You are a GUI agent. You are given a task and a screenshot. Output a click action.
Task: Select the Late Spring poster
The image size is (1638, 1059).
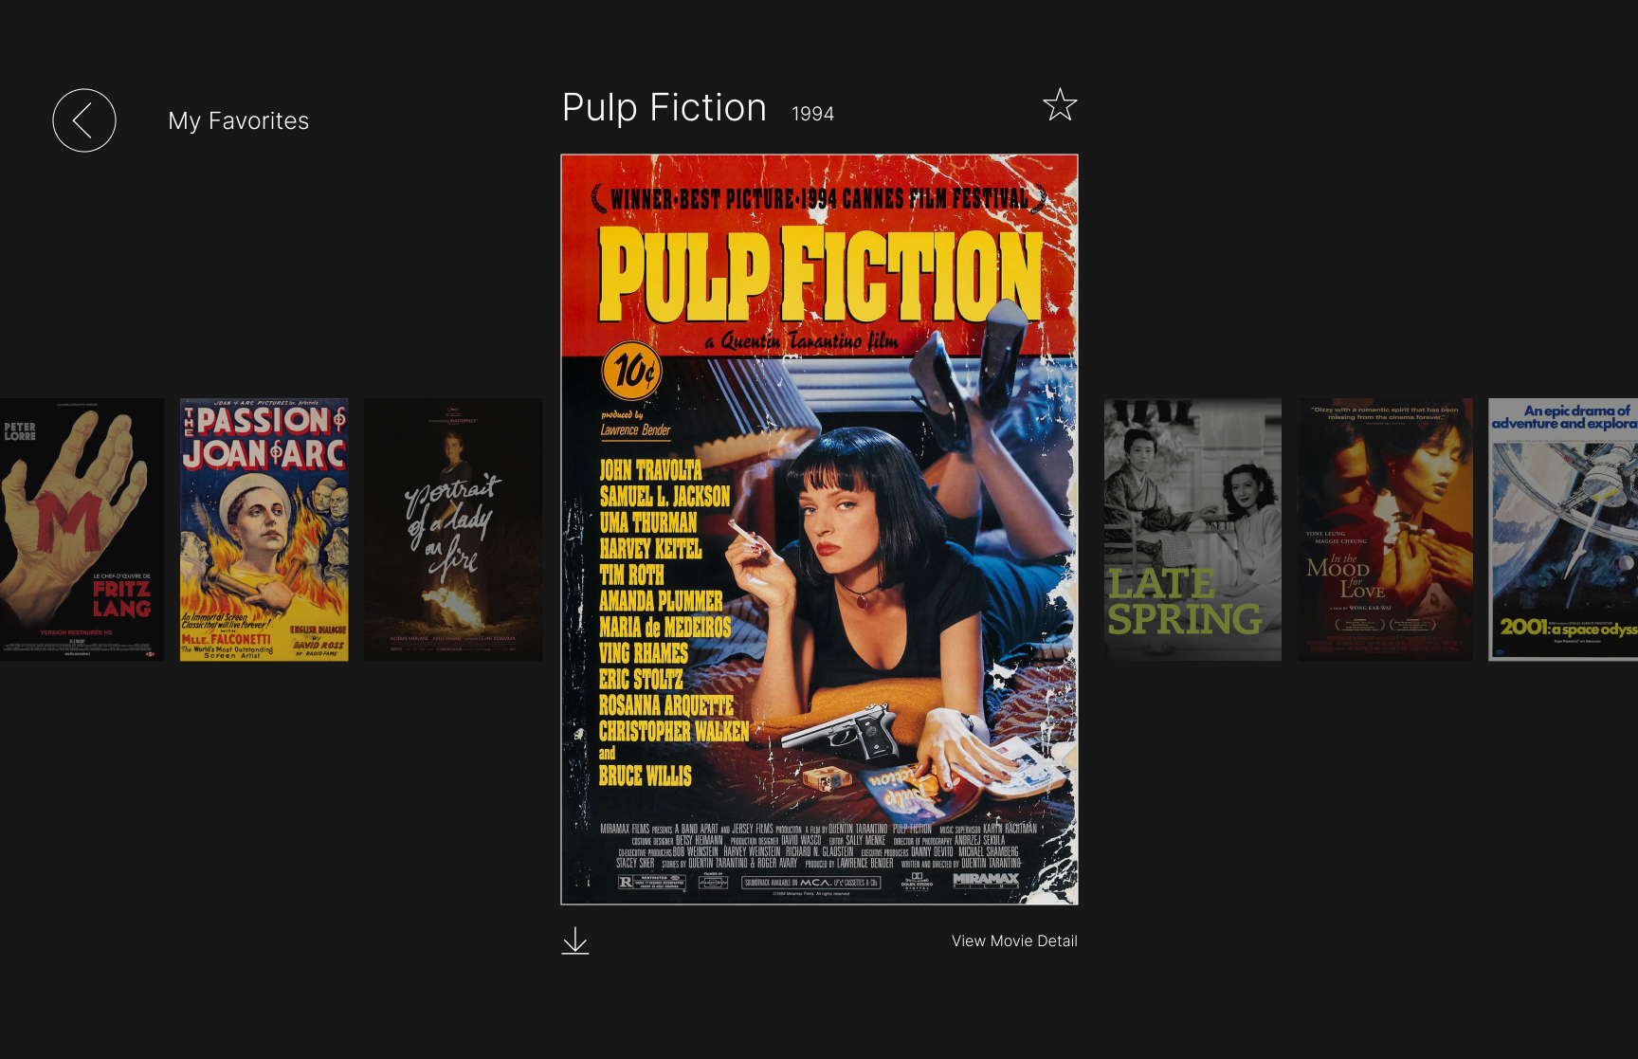pos(1192,529)
